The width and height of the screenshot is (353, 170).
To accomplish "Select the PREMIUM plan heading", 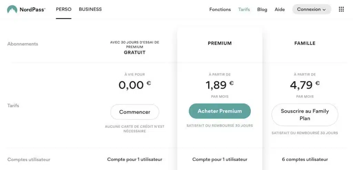I will point(220,43).
